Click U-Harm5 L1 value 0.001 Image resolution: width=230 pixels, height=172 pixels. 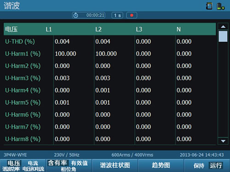point(62,103)
